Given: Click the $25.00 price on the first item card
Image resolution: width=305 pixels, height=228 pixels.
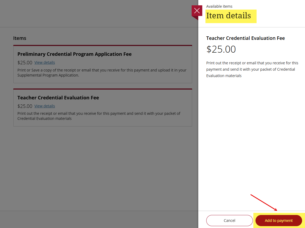Looking at the screenshot, I should tap(25, 62).
